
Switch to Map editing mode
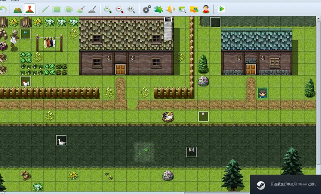pos(18,9)
